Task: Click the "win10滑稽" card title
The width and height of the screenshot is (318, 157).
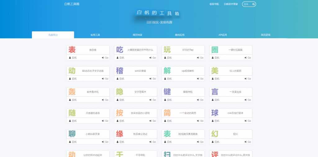Action: [140, 71]
